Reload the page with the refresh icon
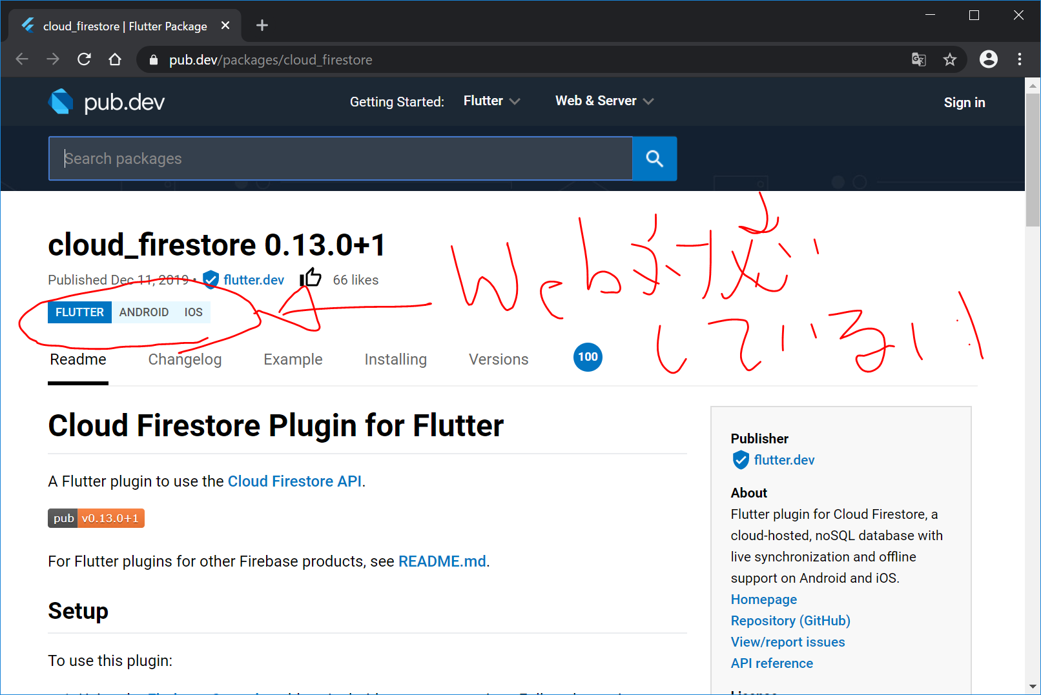The width and height of the screenshot is (1041, 695). click(84, 59)
